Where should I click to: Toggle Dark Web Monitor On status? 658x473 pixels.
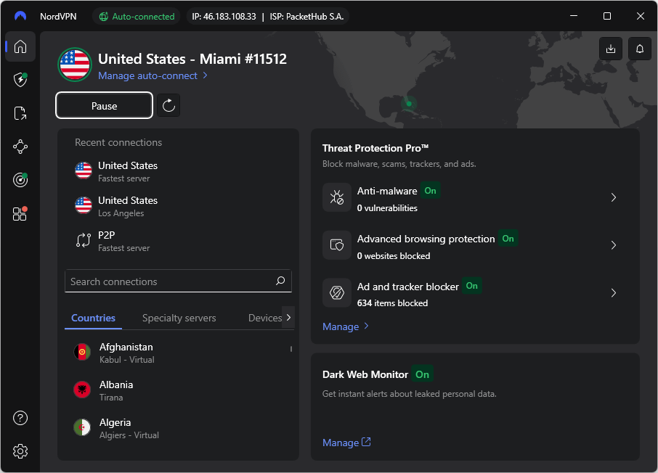coord(422,374)
